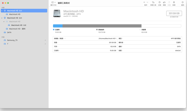Click the 201.59 GB capacity box
This screenshot has width=187, height=111.
[x=174, y=13]
